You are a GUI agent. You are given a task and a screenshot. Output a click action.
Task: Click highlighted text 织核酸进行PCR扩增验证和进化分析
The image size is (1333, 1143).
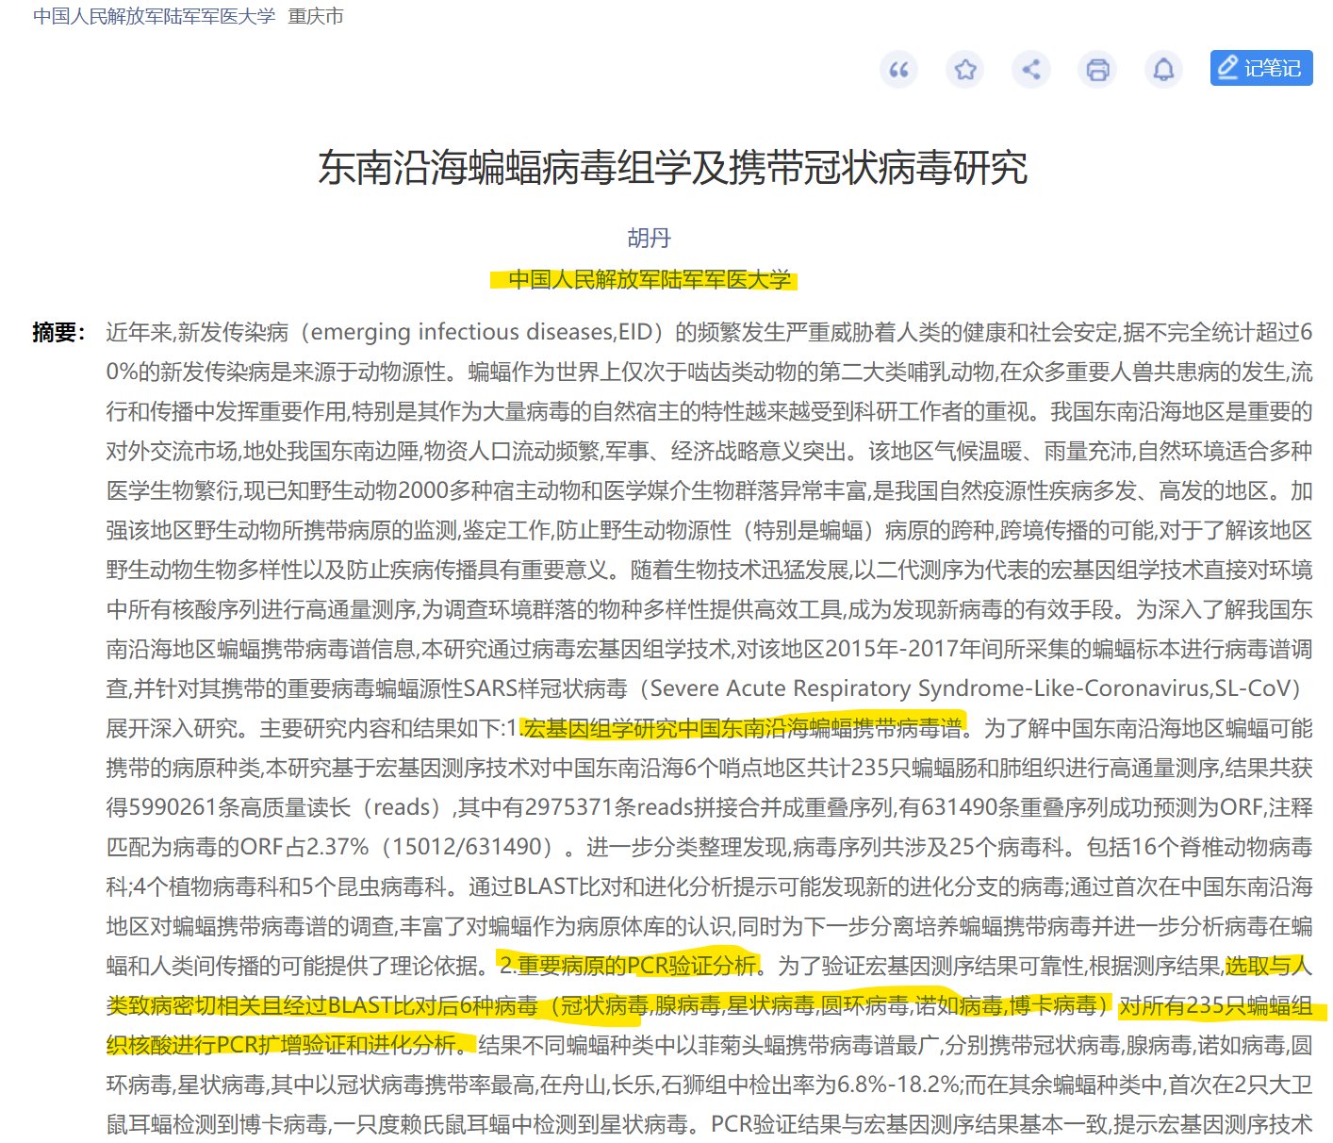tap(282, 1045)
